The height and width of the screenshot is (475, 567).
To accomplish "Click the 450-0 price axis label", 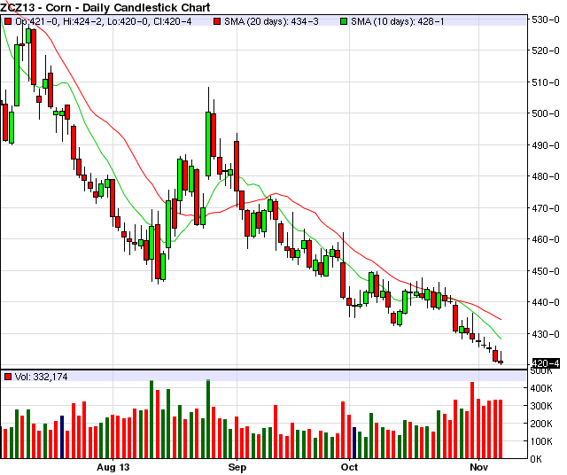I will coord(546,271).
